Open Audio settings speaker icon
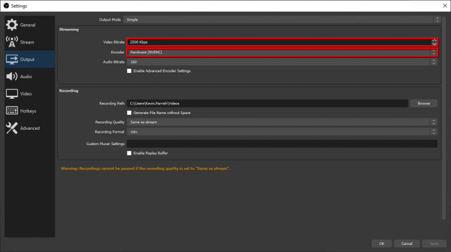Viewport: 451px width, 252px height. pos(12,76)
